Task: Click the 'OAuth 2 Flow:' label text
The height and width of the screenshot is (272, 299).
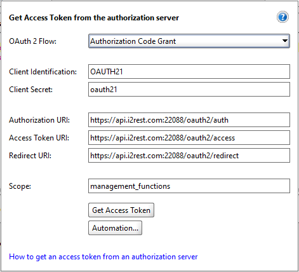Action: pyautogui.click(x=33, y=41)
